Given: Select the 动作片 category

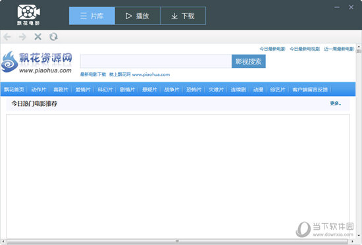Looking at the screenshot, I should pos(39,90).
